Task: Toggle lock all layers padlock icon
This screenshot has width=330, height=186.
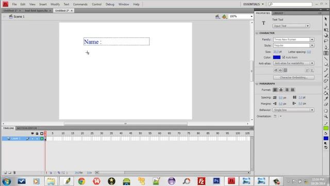Action: [37, 133]
